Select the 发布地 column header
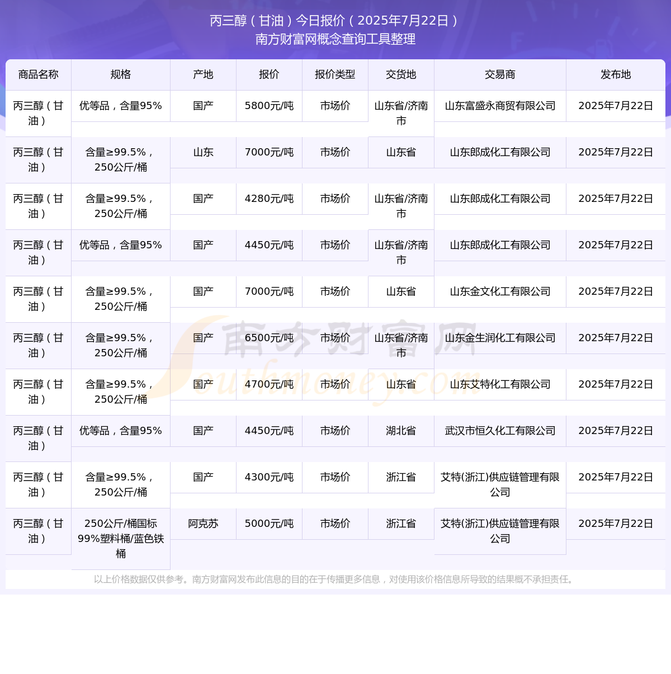Viewport: 671px width, 674px height. click(616, 74)
